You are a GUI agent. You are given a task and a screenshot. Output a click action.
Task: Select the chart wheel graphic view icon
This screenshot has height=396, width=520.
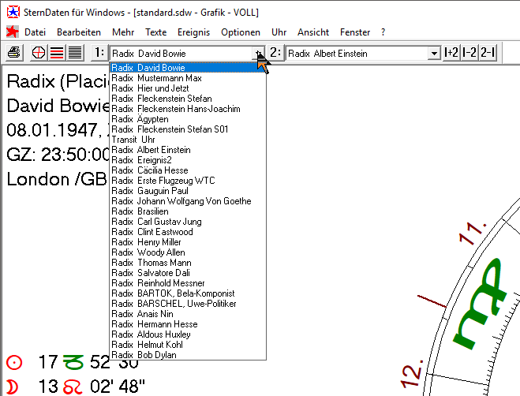click(x=39, y=52)
